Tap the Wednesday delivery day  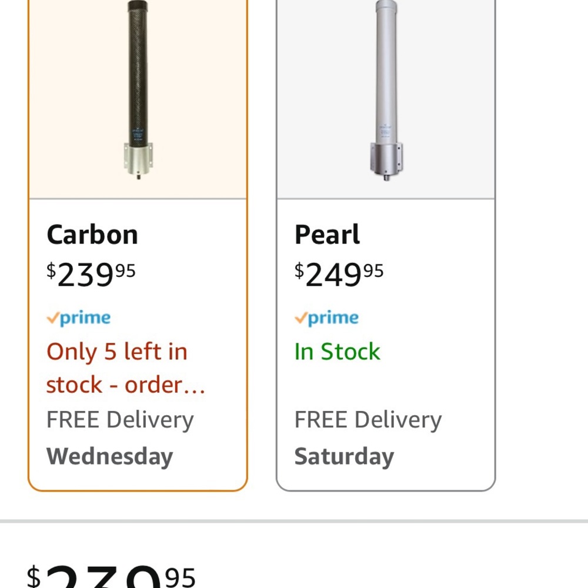[x=110, y=456]
